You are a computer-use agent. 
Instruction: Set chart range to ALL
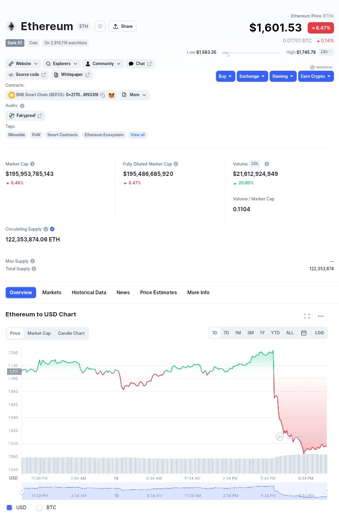[290, 333]
